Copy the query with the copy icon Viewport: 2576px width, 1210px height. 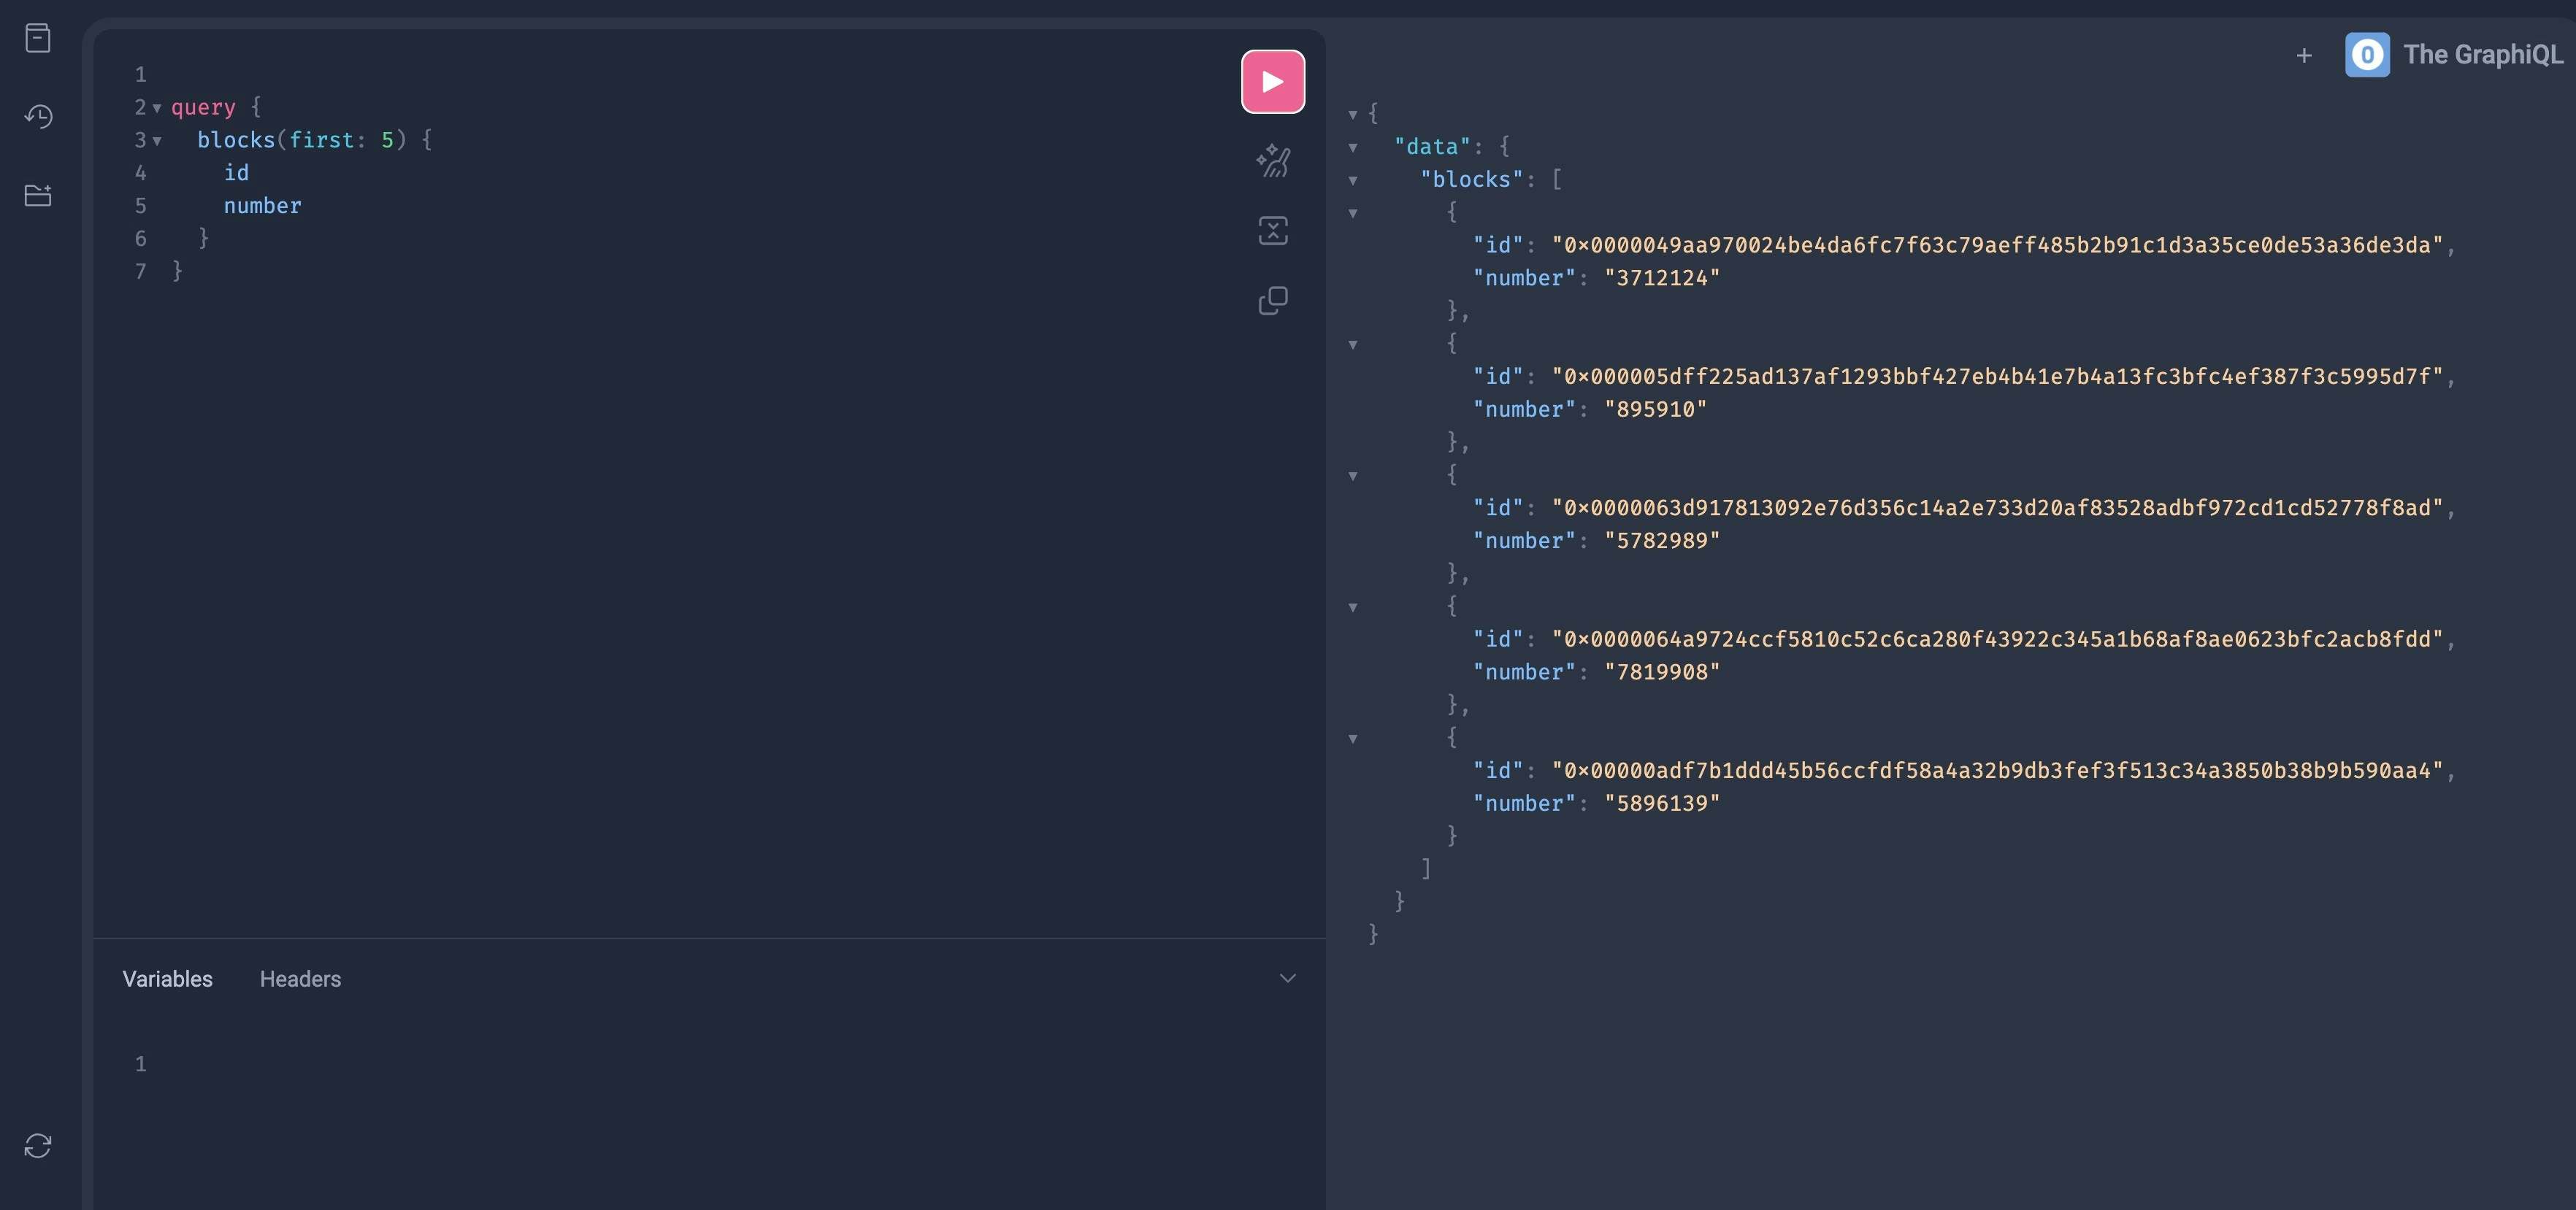tap(1273, 301)
